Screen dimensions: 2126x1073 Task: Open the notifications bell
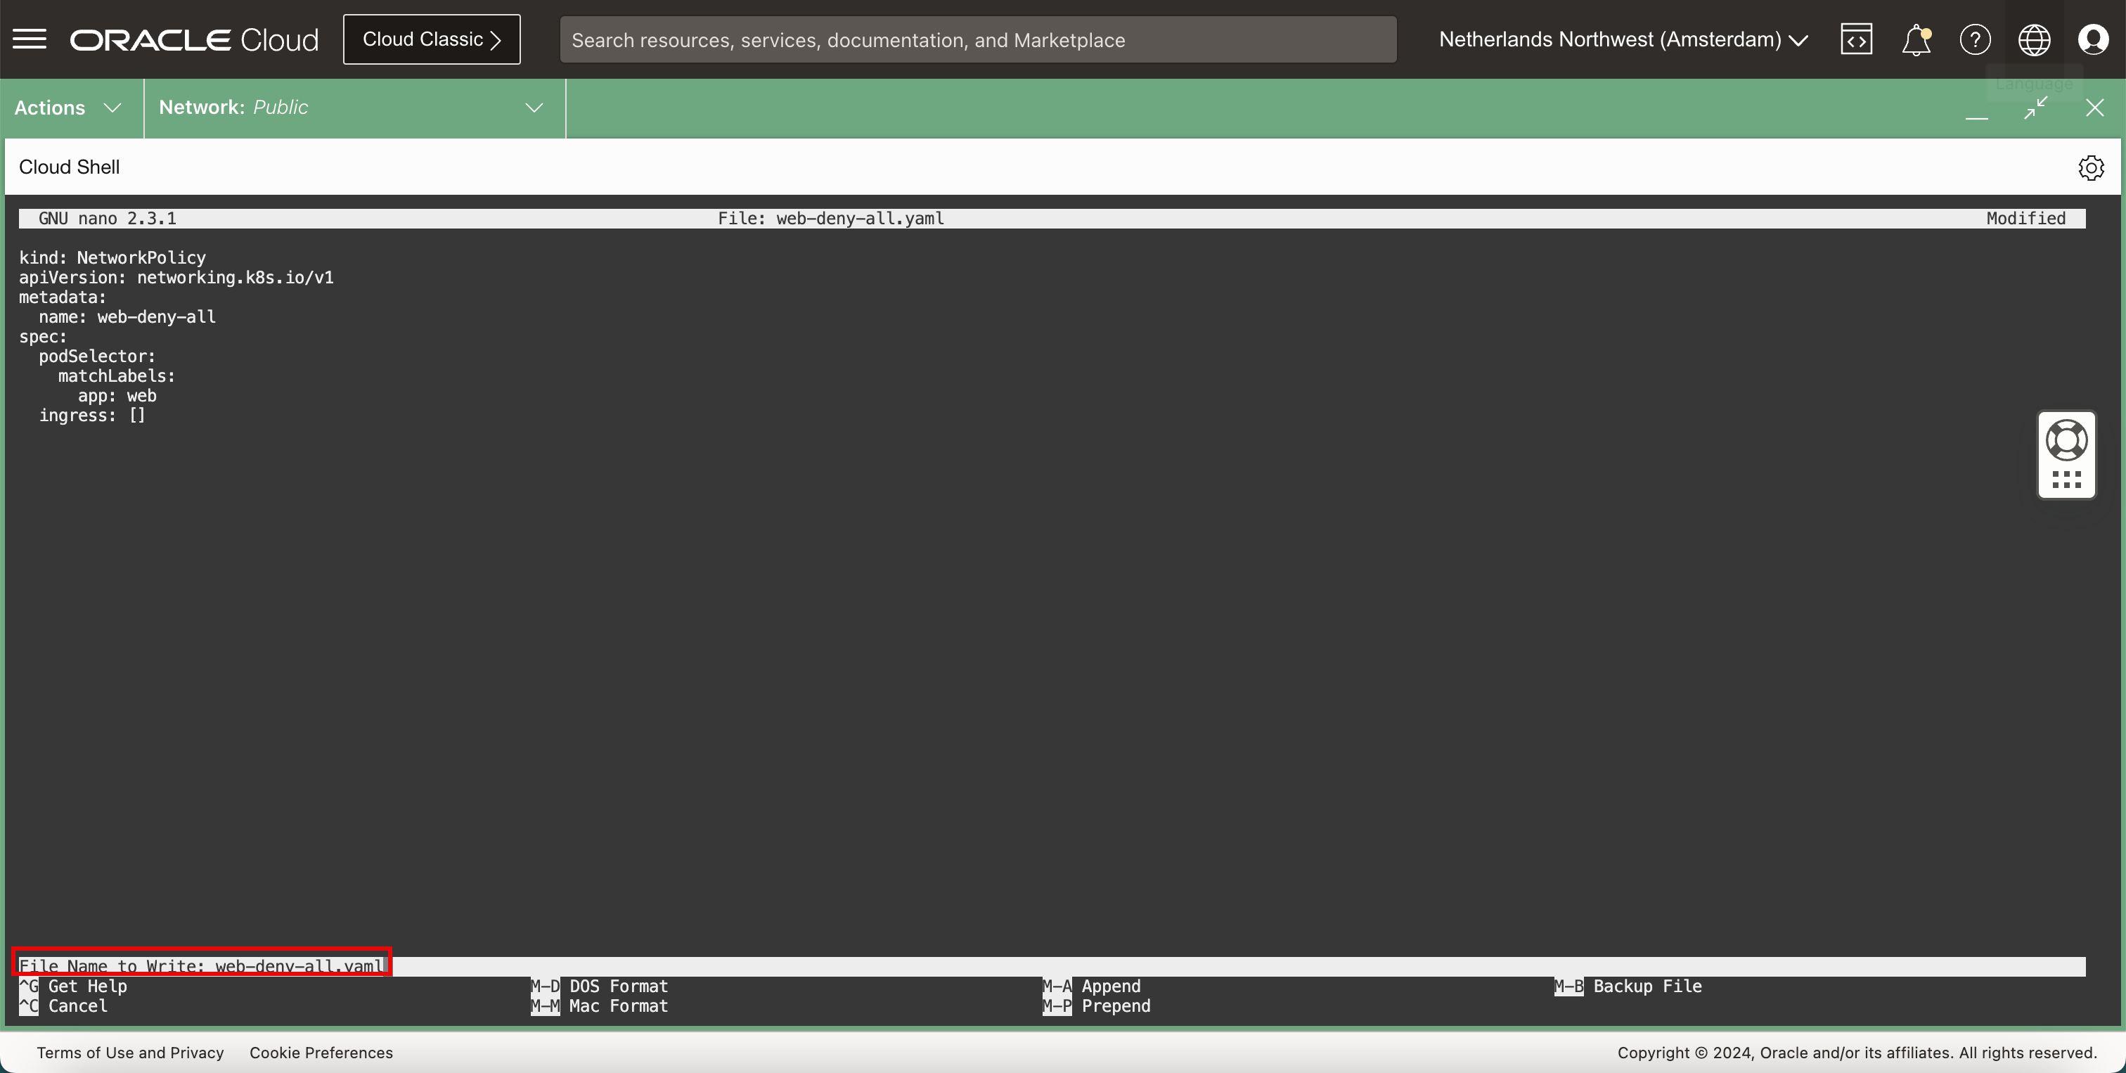point(1916,39)
